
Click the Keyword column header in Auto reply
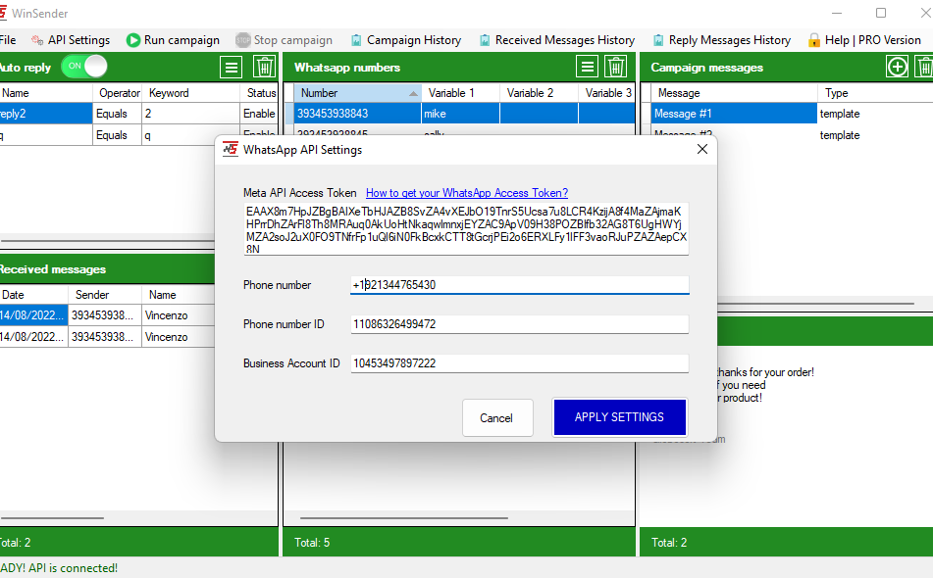click(190, 93)
